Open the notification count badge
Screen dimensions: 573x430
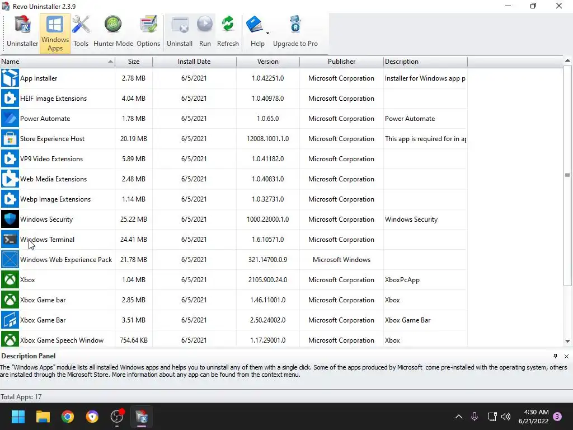[557, 417]
